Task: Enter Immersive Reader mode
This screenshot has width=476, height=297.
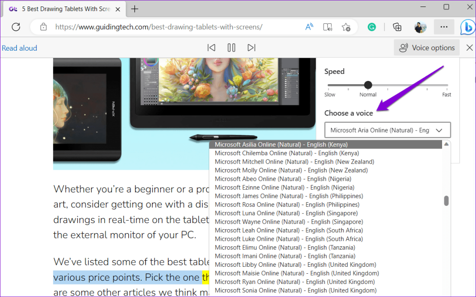Action: [327, 27]
